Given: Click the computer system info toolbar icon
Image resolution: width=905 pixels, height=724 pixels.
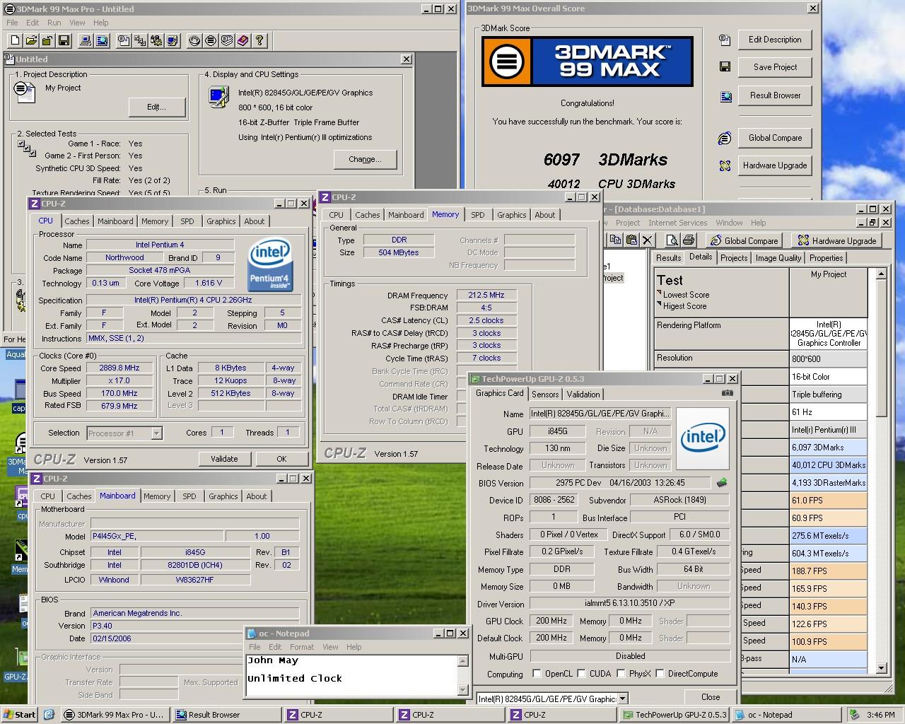Looking at the screenshot, I should 86,40.
